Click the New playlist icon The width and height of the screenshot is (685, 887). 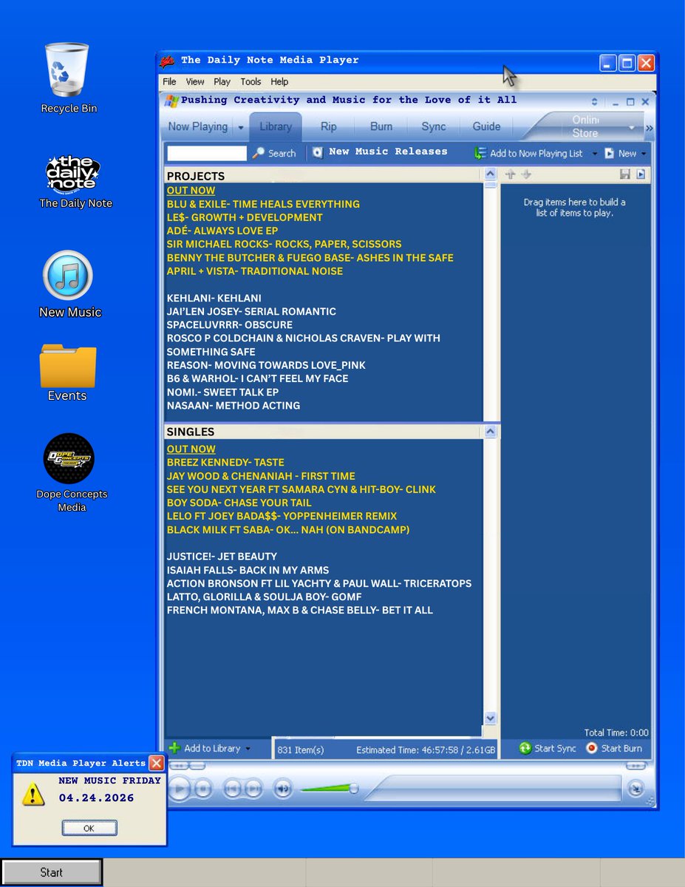tap(610, 153)
